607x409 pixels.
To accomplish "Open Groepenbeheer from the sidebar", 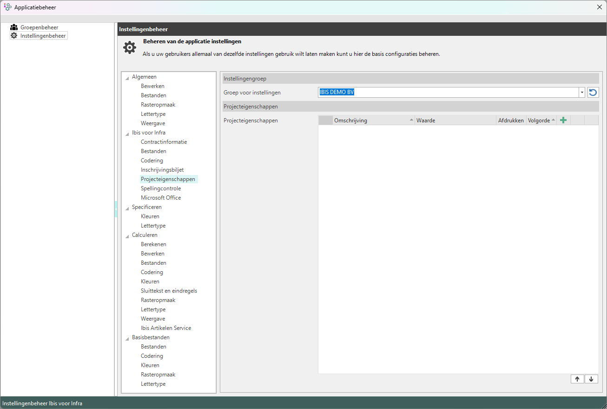I will coord(39,27).
